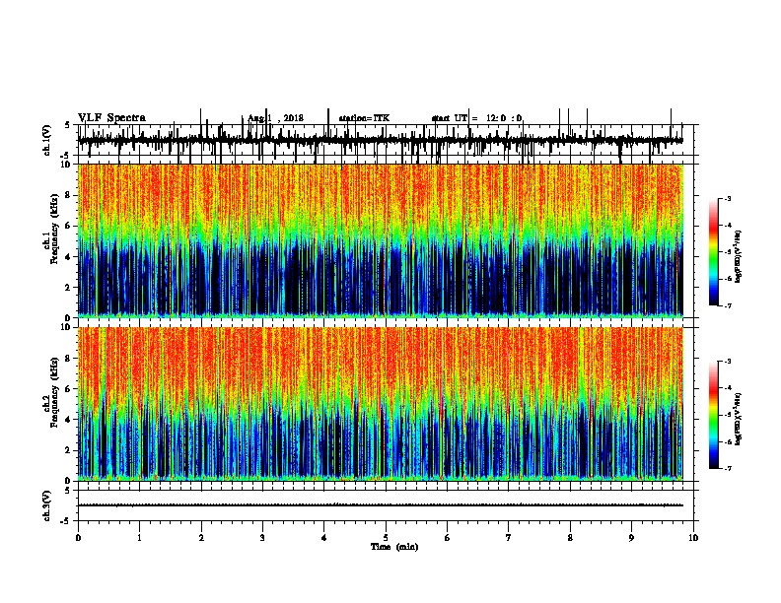Select the ch.2 color bar log(PSD) label
The height and width of the screenshot is (603, 781).
click(x=738, y=419)
